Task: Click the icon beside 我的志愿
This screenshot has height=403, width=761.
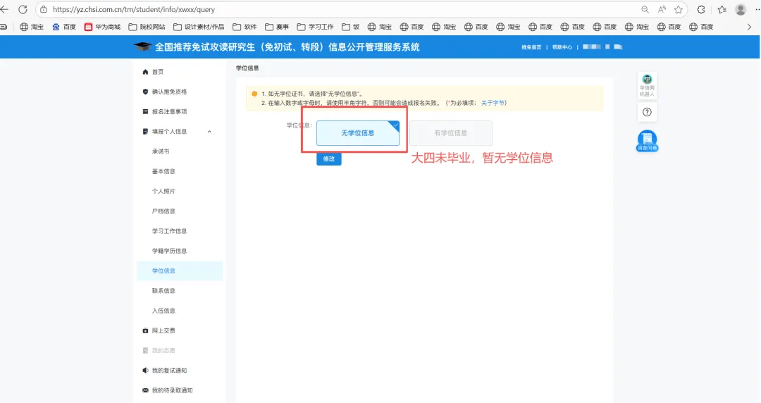Action: click(145, 351)
